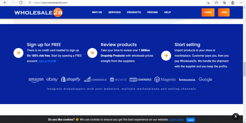Click the eBay logo
Viewport: 246px width, 123px height.
52,80
